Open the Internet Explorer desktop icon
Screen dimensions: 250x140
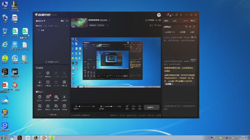point(5,47)
